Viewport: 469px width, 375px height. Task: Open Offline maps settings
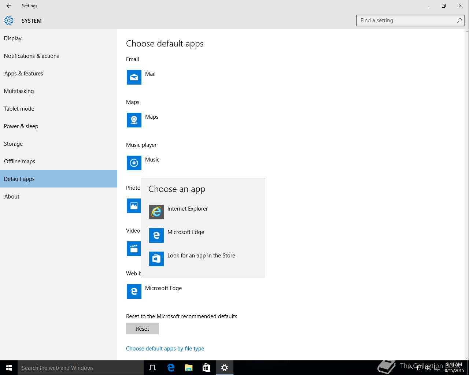tap(59, 161)
